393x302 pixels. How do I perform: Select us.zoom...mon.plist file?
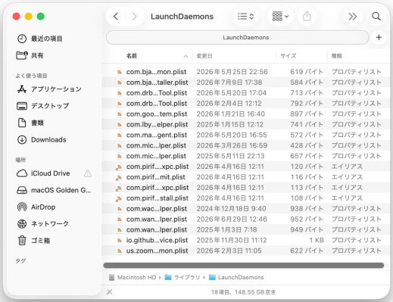coord(246,251)
